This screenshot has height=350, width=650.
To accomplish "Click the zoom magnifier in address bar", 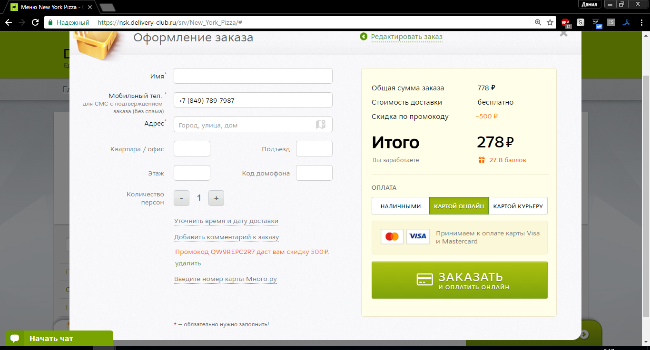I will point(538,22).
